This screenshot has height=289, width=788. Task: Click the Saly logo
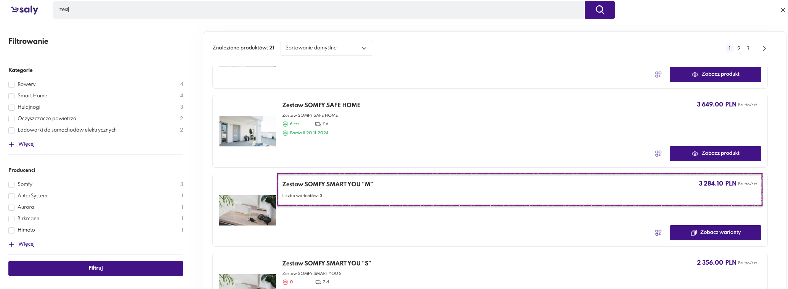click(24, 10)
